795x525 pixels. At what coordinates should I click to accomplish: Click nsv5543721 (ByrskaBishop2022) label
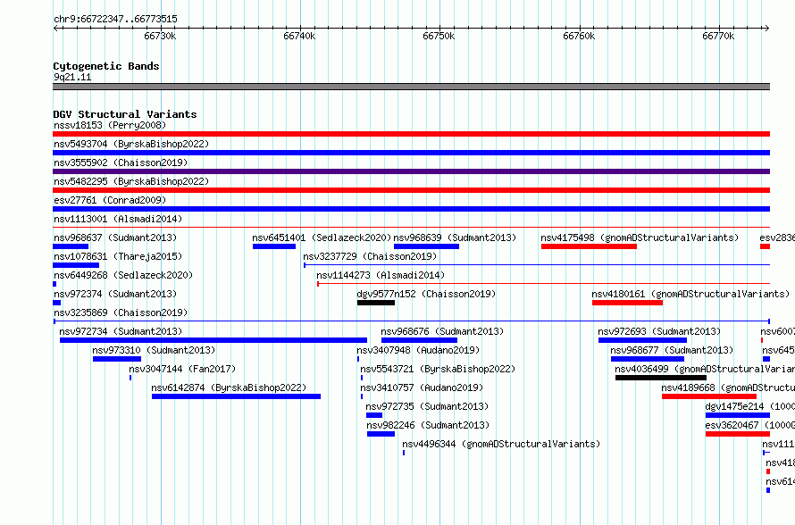[x=438, y=369]
